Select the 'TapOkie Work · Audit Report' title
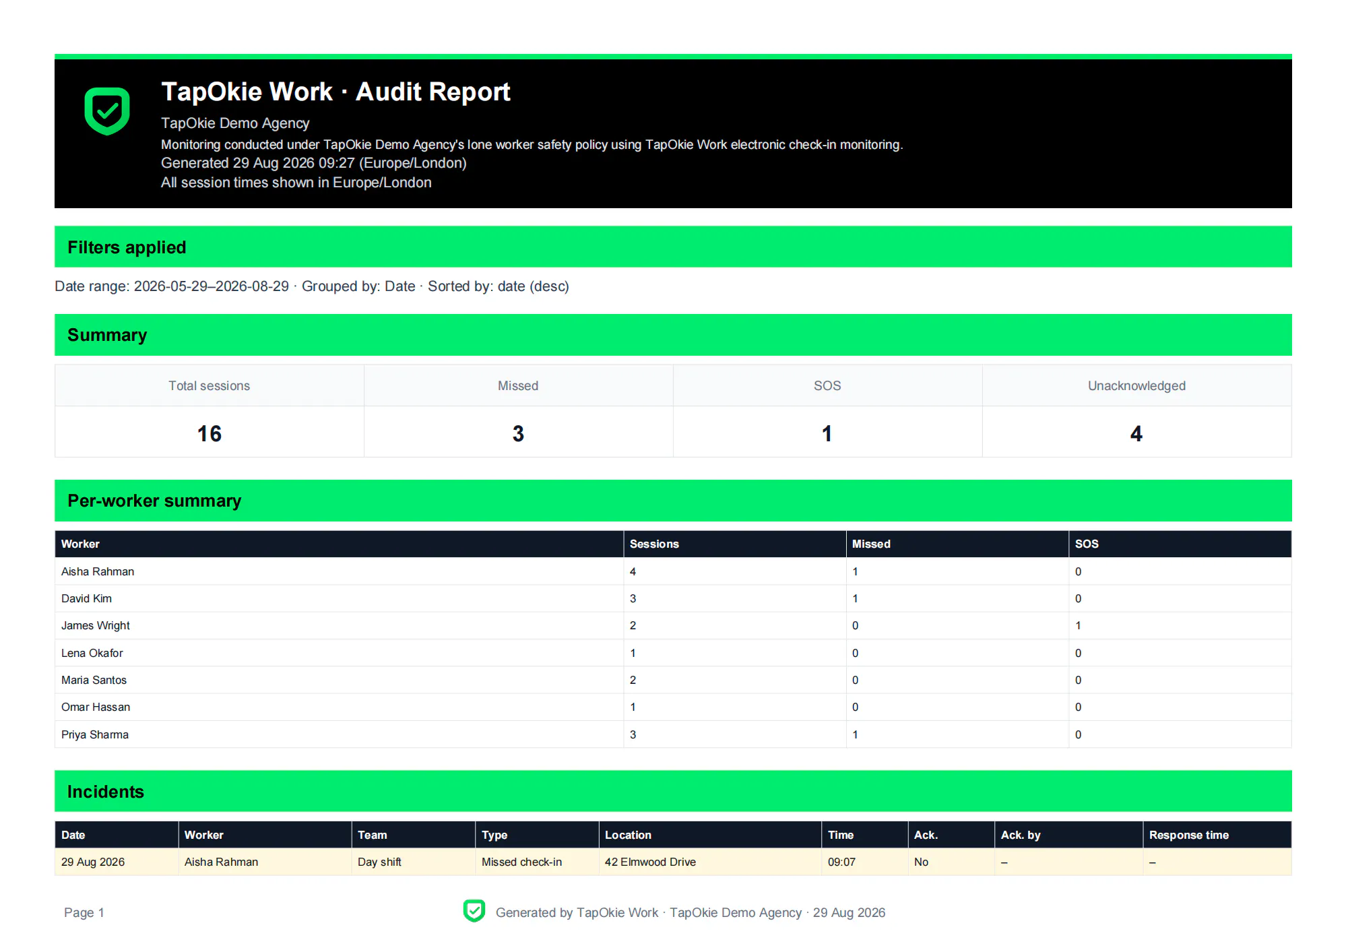This screenshot has height=950, width=1346. point(335,92)
